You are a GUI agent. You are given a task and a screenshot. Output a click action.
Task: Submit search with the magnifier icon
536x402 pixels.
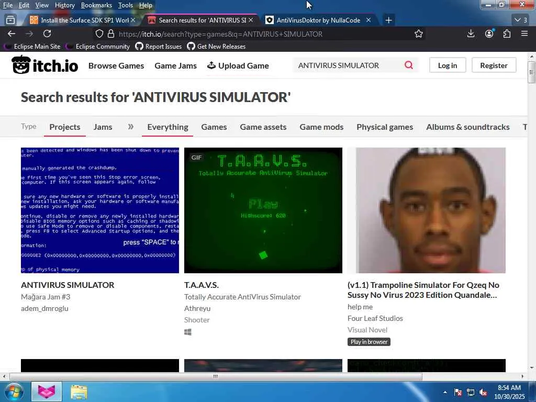coord(408,65)
